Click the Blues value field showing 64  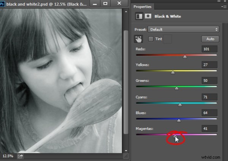[209, 113]
